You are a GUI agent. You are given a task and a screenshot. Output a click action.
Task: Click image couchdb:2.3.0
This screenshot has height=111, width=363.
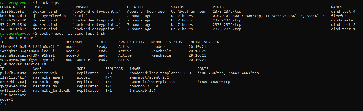(144, 86)
